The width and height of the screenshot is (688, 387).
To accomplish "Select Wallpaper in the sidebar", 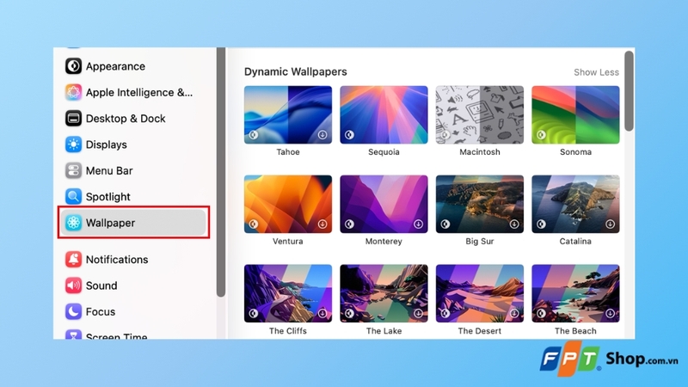I will tap(133, 223).
